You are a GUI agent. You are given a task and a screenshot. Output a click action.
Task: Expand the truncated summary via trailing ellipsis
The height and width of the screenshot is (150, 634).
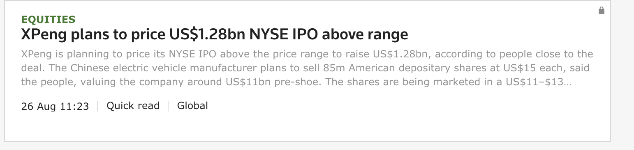(x=569, y=82)
